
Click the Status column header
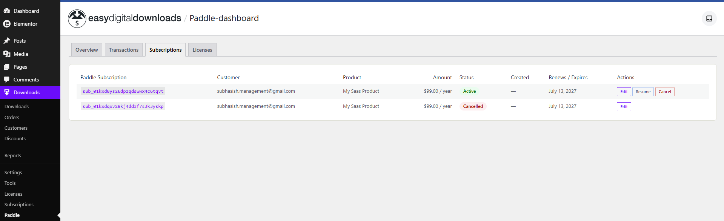tap(466, 77)
